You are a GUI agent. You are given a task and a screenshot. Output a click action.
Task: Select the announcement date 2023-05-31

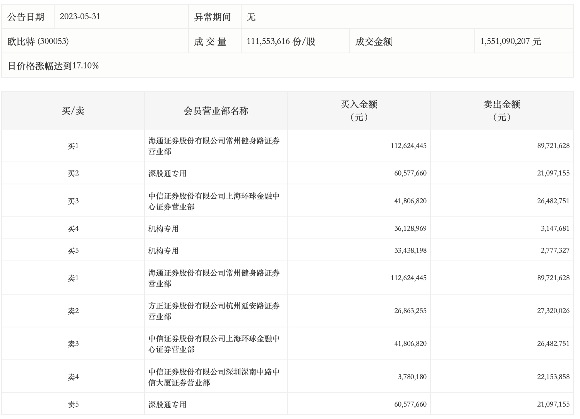80,17
